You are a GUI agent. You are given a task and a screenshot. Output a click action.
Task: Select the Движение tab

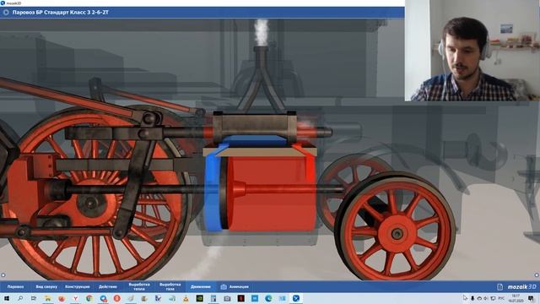click(x=201, y=287)
